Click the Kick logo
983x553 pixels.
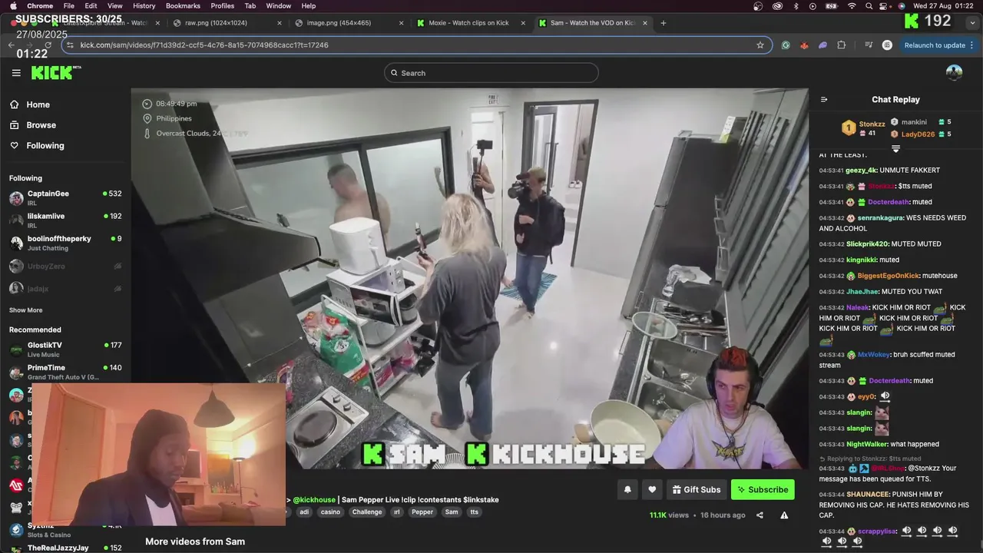[x=55, y=73]
